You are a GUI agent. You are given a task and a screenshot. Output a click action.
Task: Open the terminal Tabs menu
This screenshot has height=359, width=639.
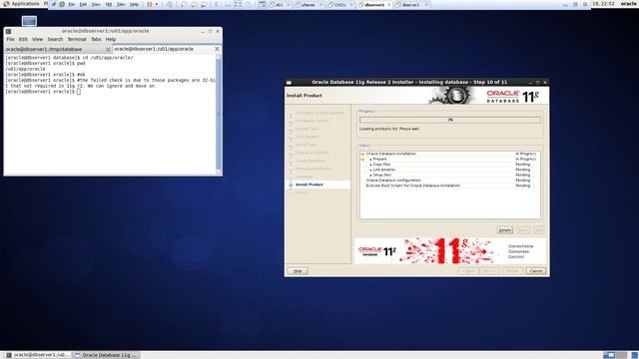click(96, 40)
